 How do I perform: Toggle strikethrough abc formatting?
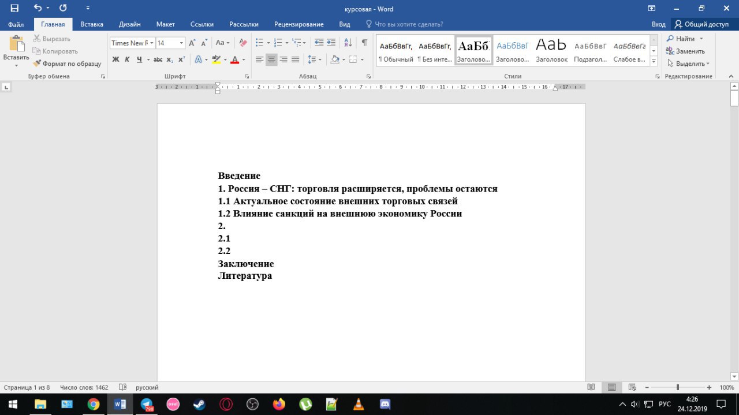[158, 59]
